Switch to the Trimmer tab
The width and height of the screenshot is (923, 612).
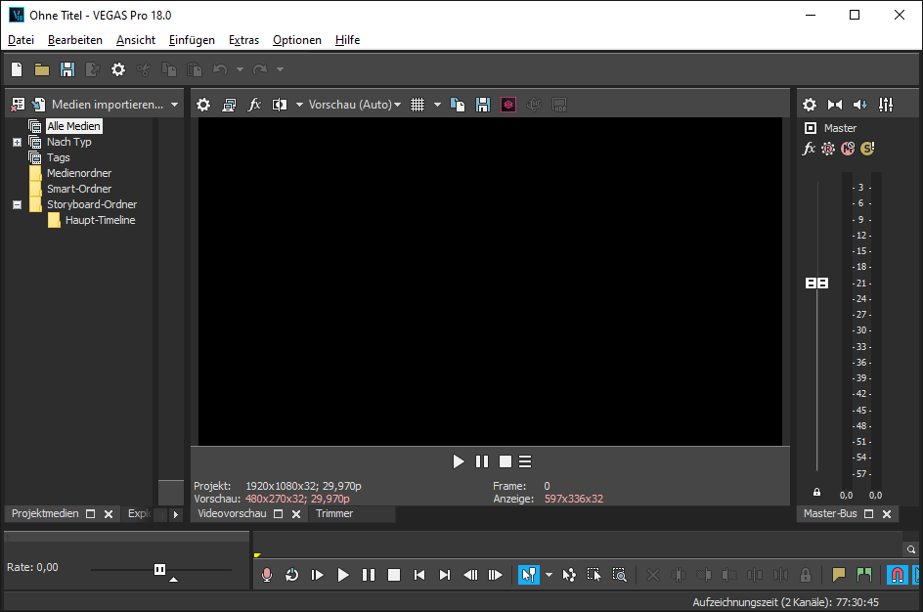[334, 513]
